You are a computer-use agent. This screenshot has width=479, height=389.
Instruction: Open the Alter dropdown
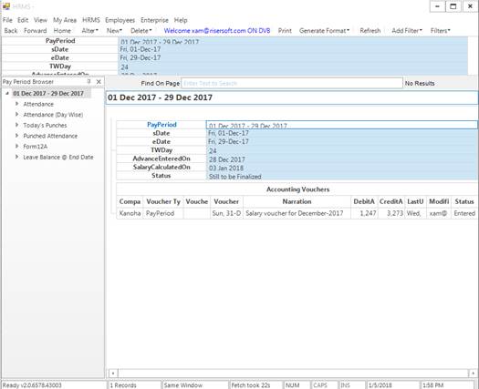pyautogui.click(x=89, y=30)
